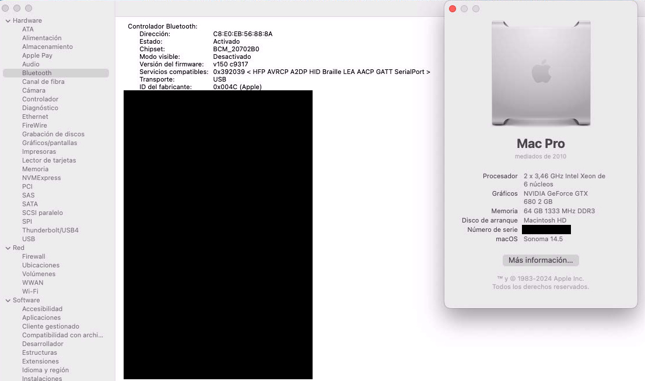Select SCSI paralelo entry

(x=43, y=213)
